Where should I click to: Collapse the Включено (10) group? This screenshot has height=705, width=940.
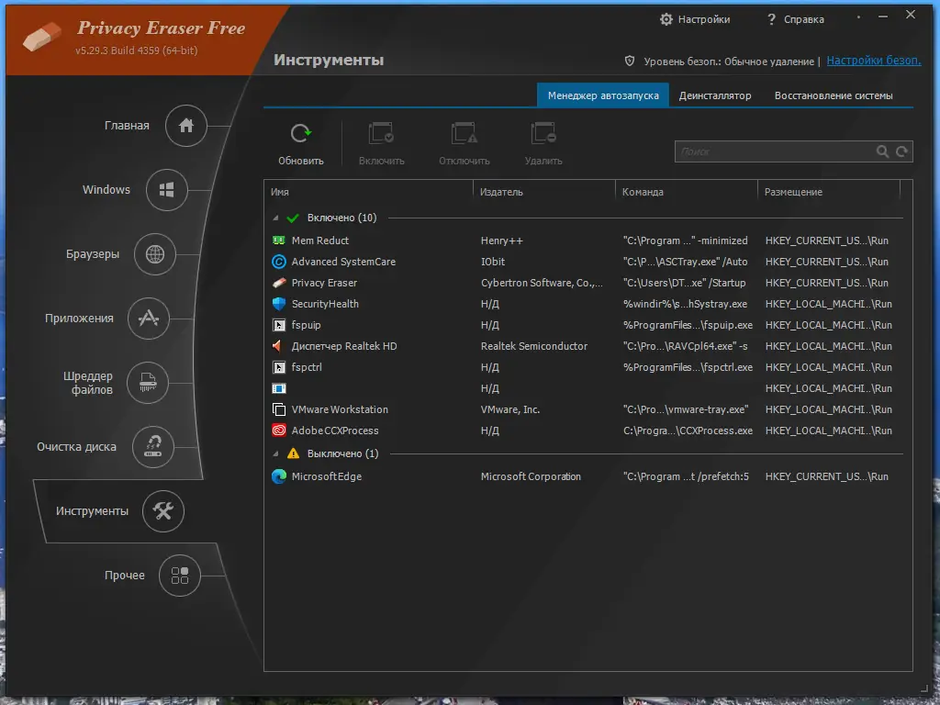tap(275, 218)
